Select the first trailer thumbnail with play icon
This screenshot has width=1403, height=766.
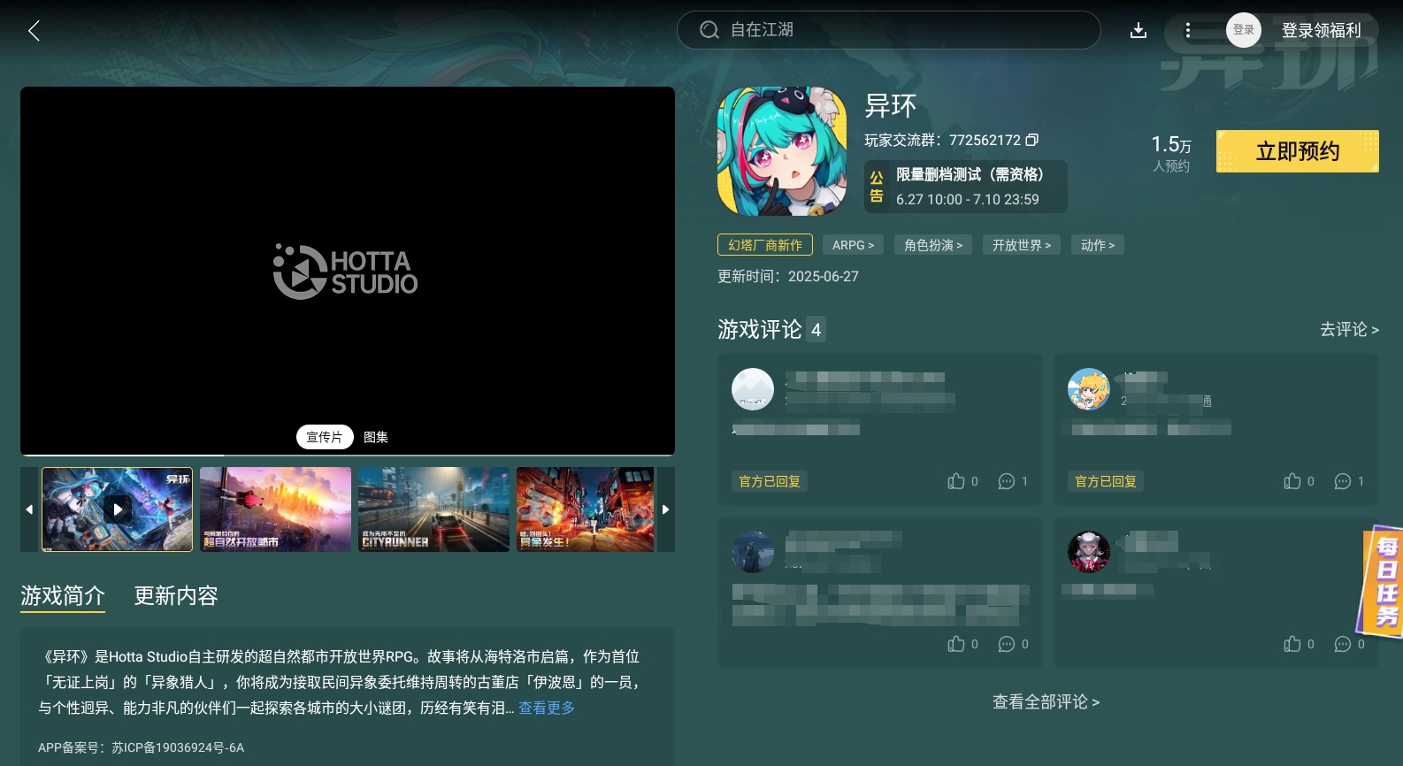pyautogui.click(x=117, y=509)
